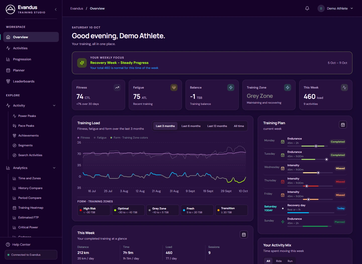Collapse the Analytics section
362x264 pixels.
tap(31, 168)
